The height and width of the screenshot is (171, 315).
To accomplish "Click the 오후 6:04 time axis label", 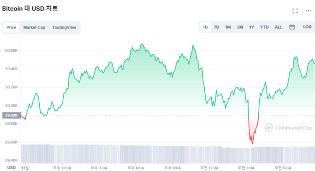I will (136, 167).
